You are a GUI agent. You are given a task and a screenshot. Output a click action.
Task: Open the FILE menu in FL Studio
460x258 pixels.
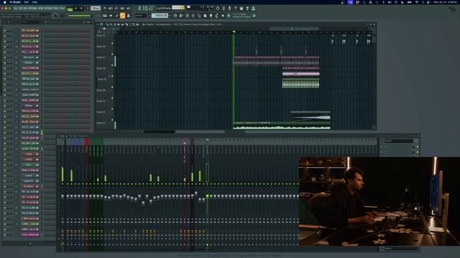coord(16,8)
